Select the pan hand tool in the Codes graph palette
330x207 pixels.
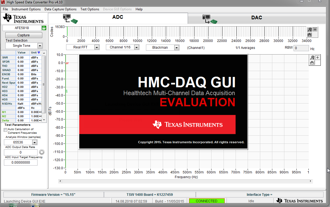coord(310,35)
